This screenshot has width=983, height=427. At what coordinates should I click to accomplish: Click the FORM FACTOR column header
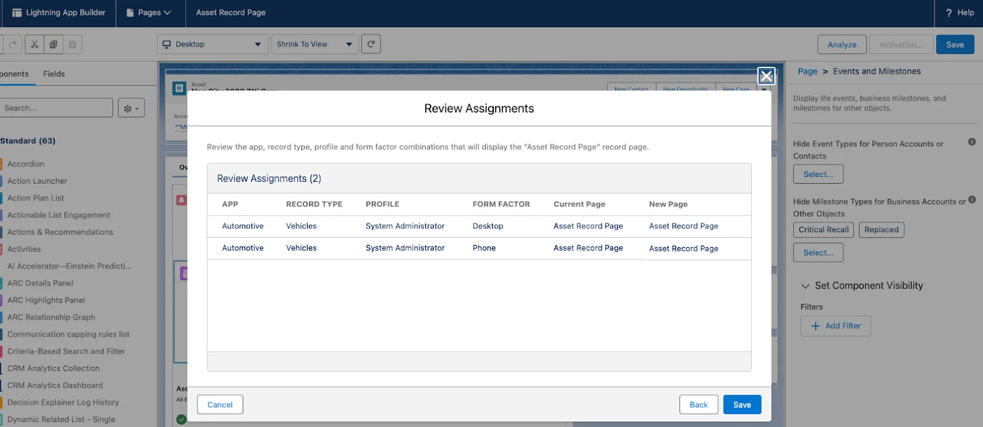501,205
